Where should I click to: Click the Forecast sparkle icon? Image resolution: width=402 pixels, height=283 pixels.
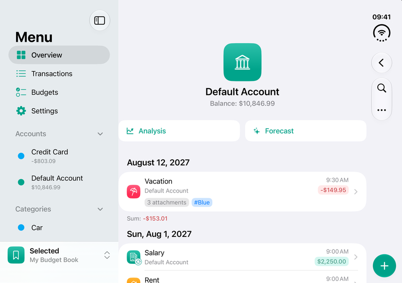(257, 131)
